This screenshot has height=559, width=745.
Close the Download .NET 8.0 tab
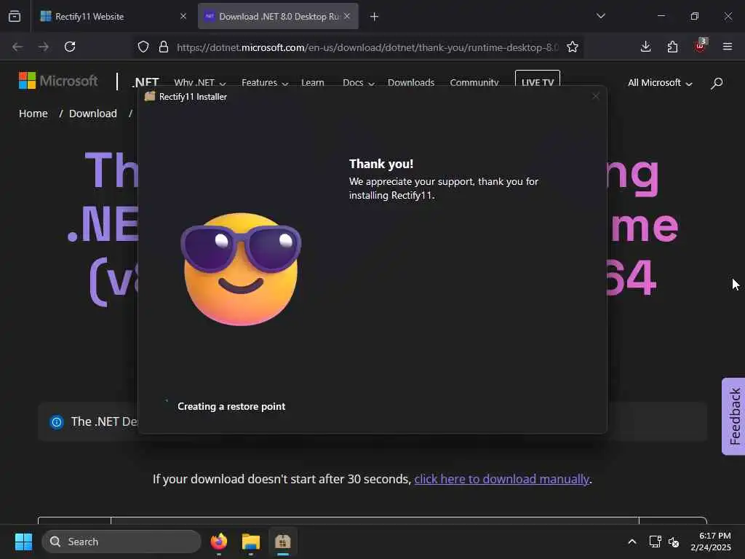[x=347, y=16]
